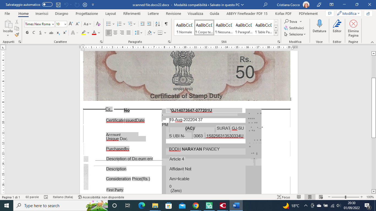Click the Trova find button
Image resolution: width=376 pixels, height=211 pixels.
point(293,21)
